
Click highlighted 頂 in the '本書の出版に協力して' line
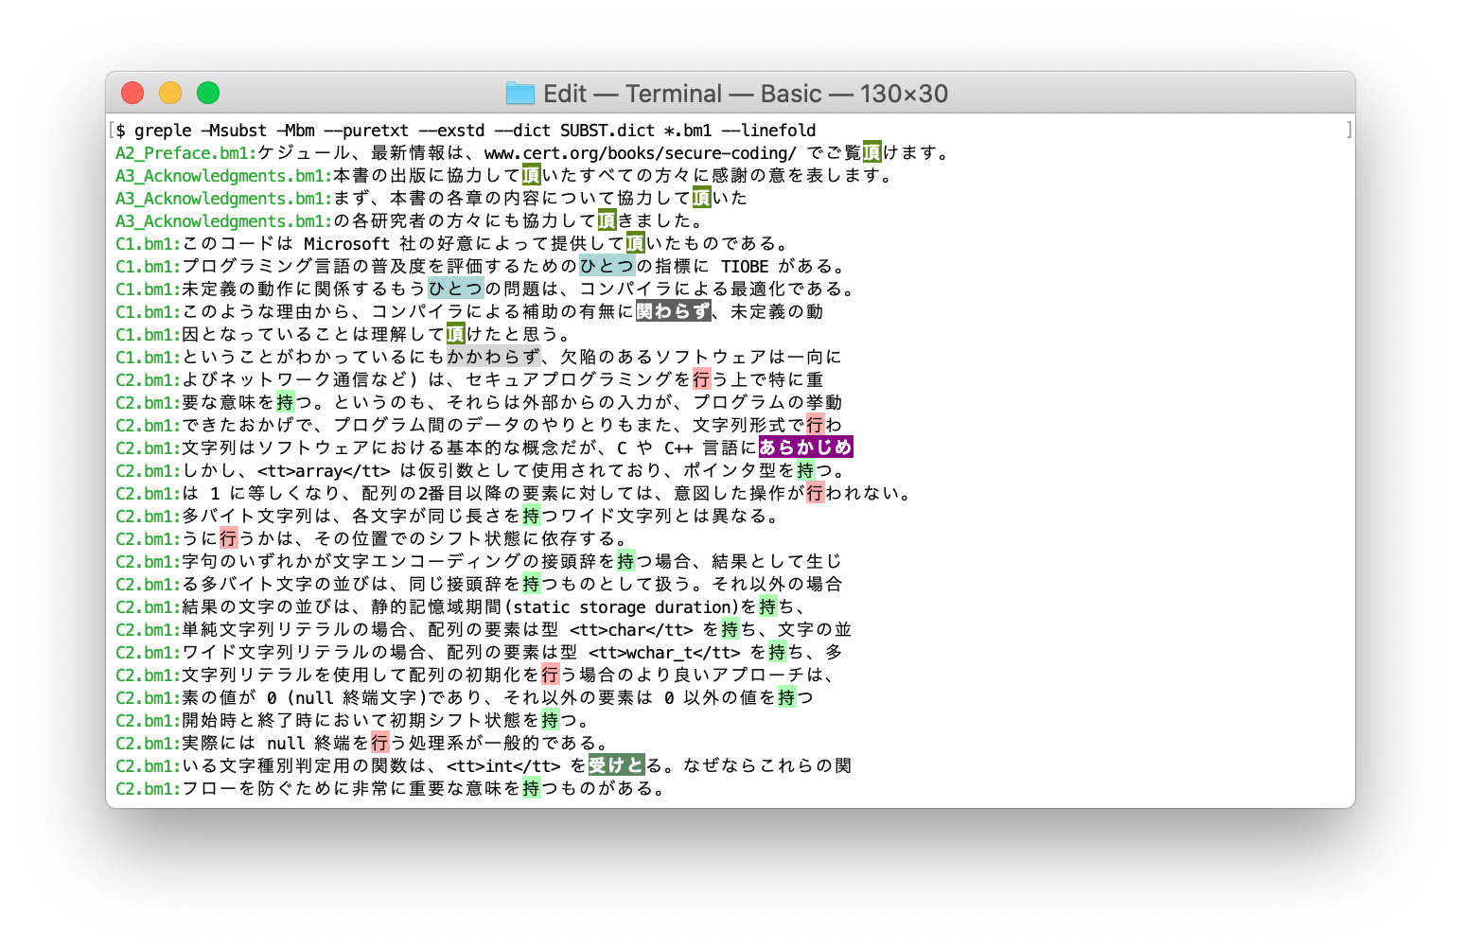point(532,176)
